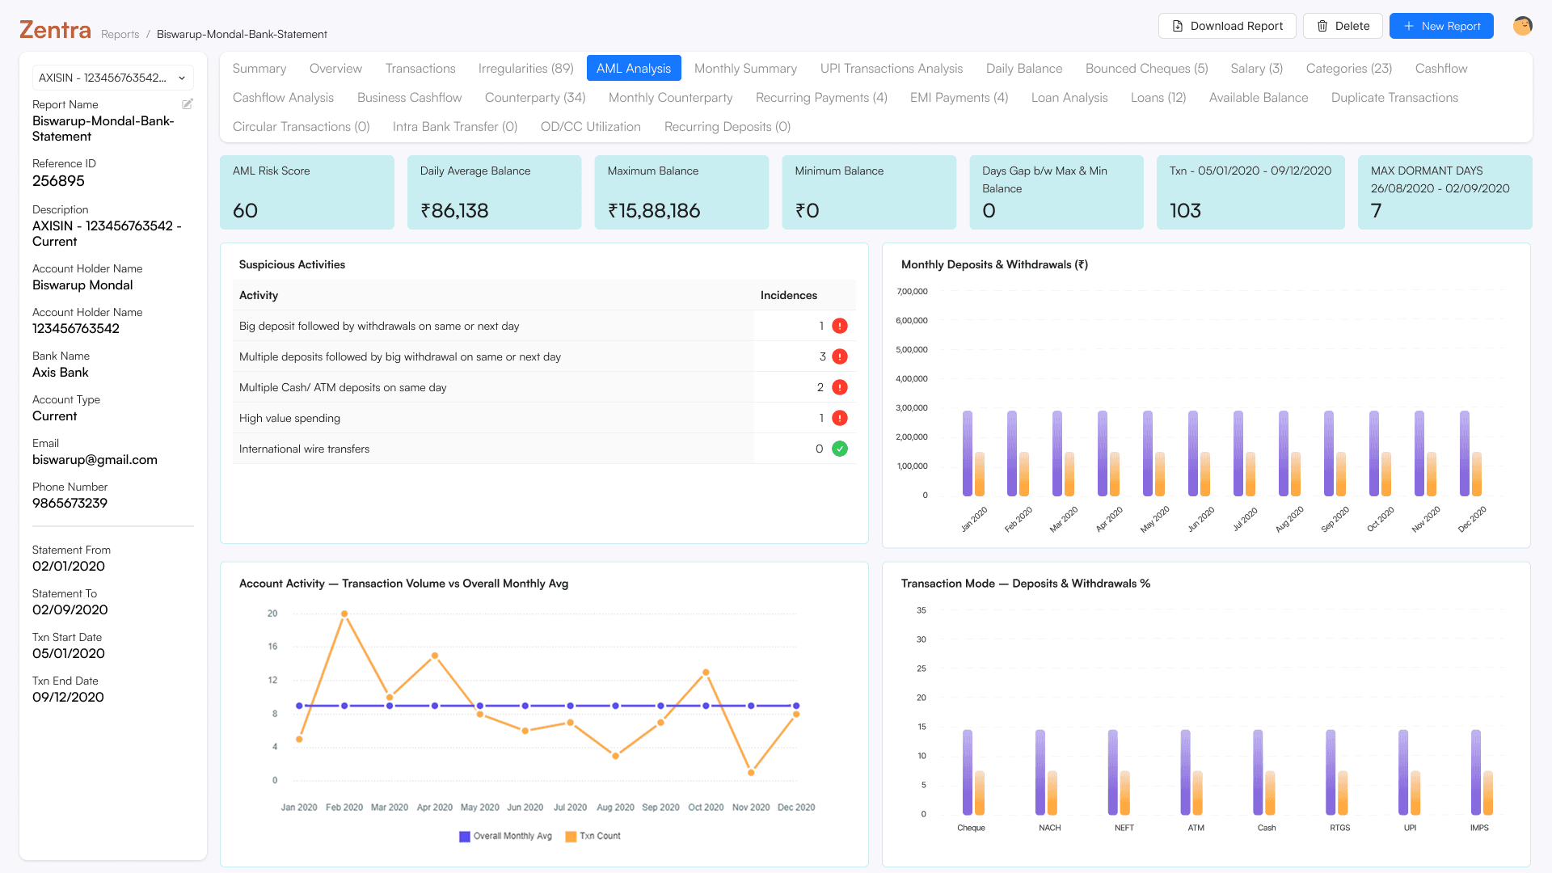Viewport: 1552px width, 873px height.
Task: Click red alert icon beside Multiple Cash/ATM deposits
Action: pos(840,387)
